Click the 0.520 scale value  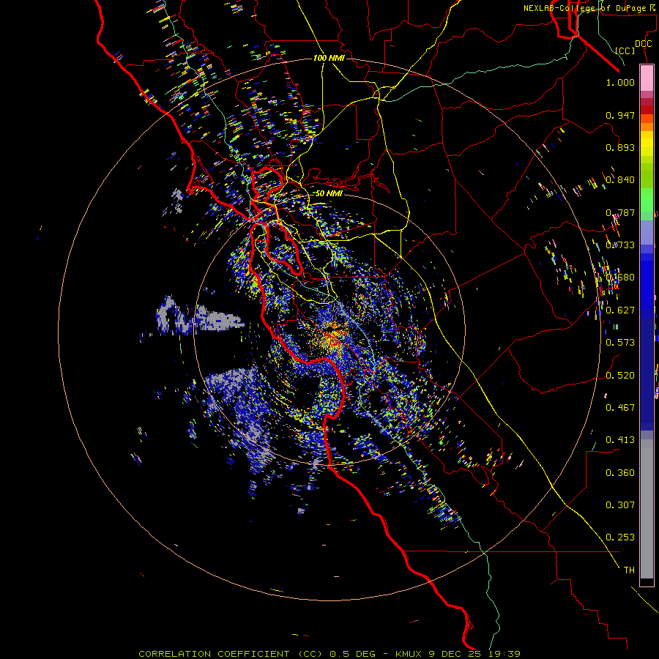tap(620, 376)
